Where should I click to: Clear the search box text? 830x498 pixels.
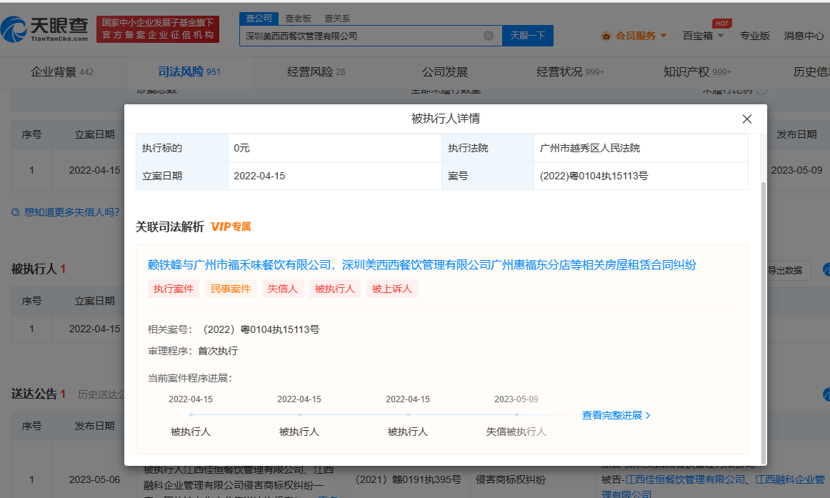click(489, 36)
